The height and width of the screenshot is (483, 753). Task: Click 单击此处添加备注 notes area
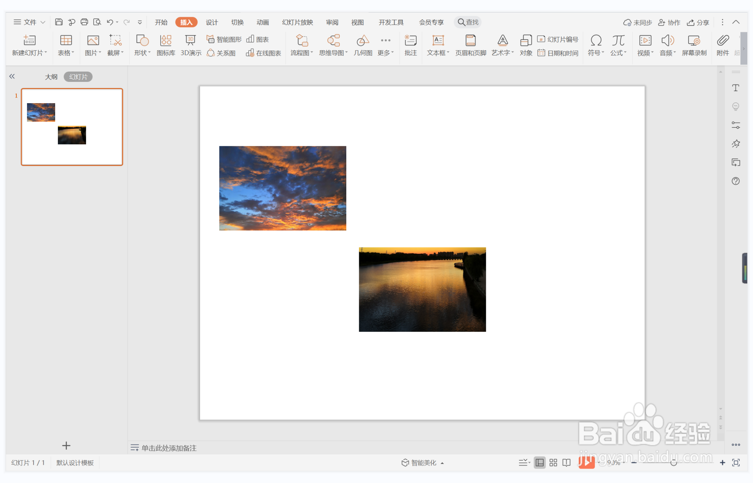pos(169,448)
